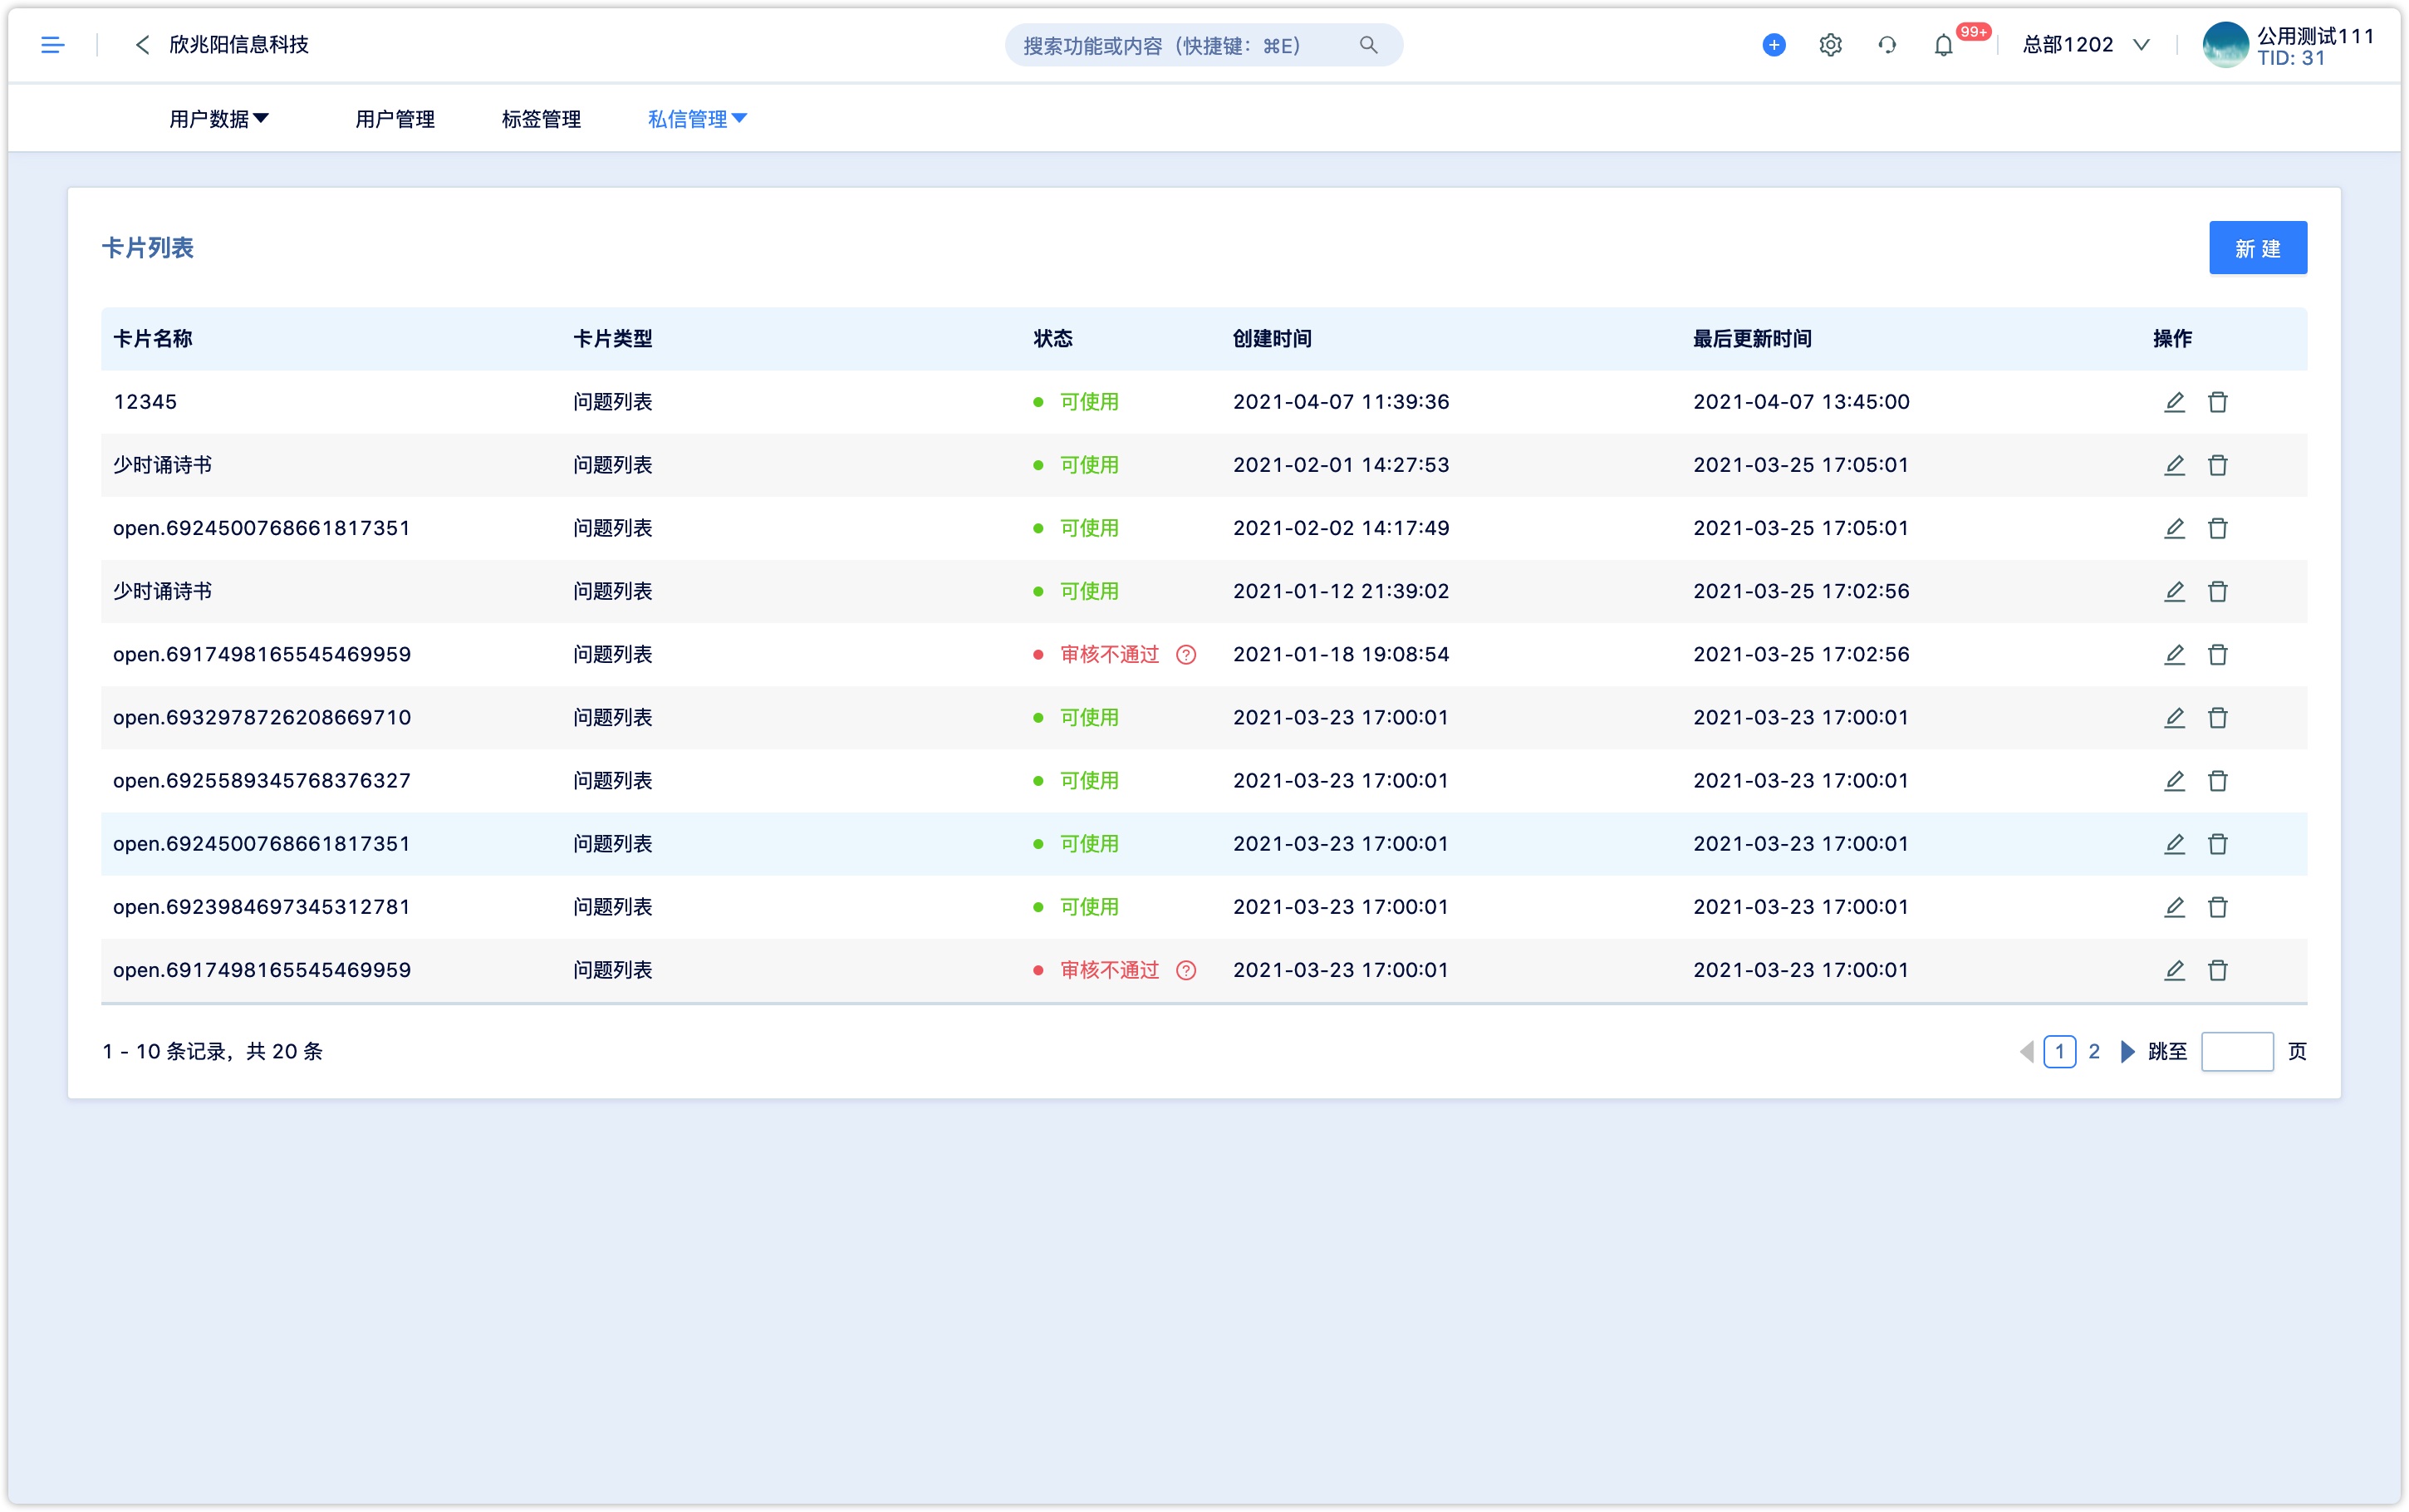The height and width of the screenshot is (1512, 2409).
Task: Edit card open.6925589345768376327
Action: (2174, 780)
